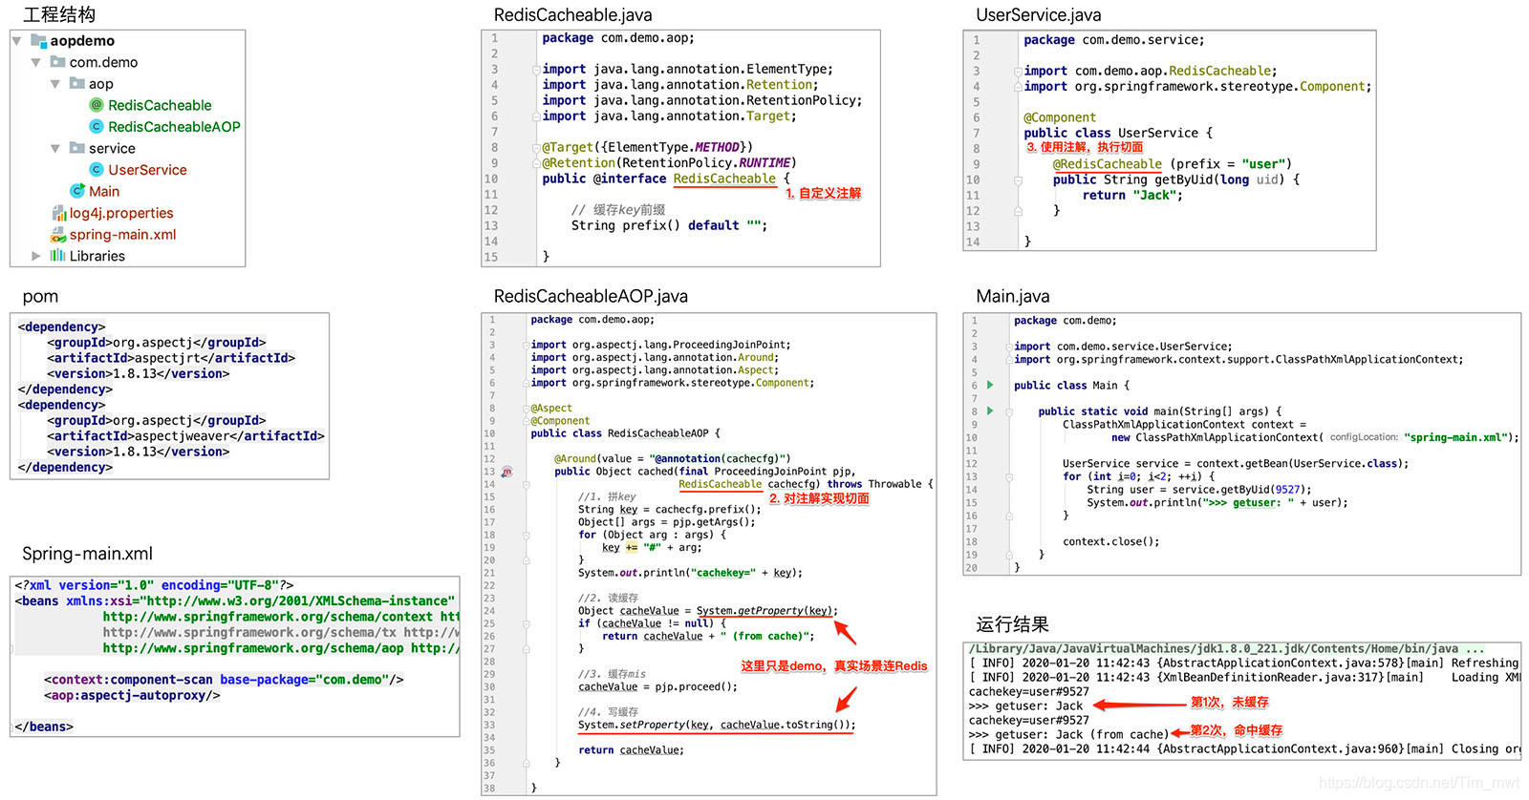Screen dimensions: 1529x800
Task: Select UserService in the project tree
Action: point(147,169)
